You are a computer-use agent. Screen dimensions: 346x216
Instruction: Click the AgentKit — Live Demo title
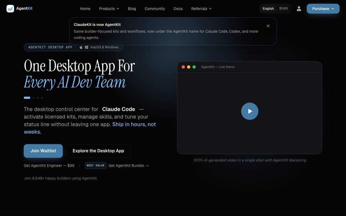[x=218, y=67]
